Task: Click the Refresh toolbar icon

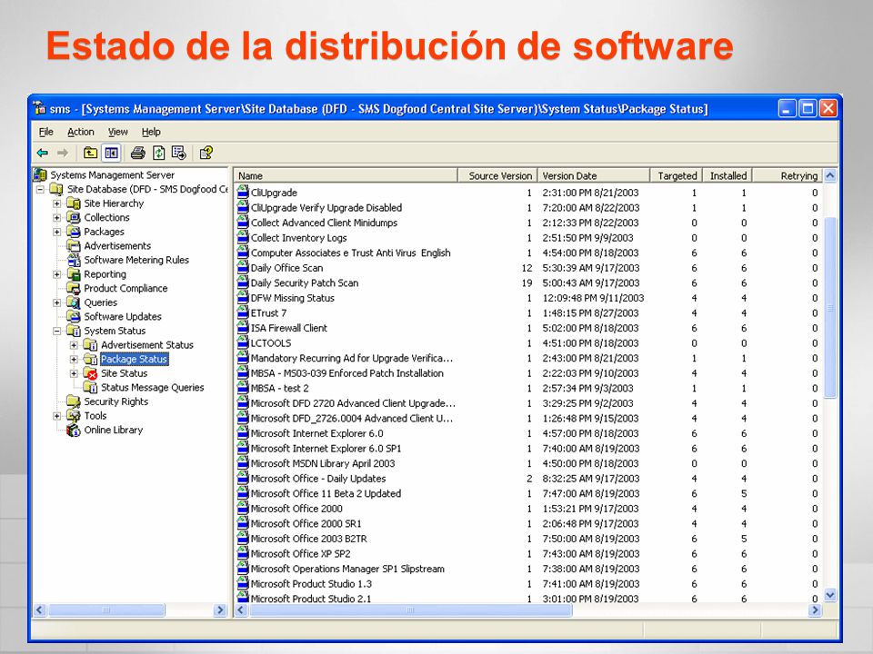Action: 158,153
